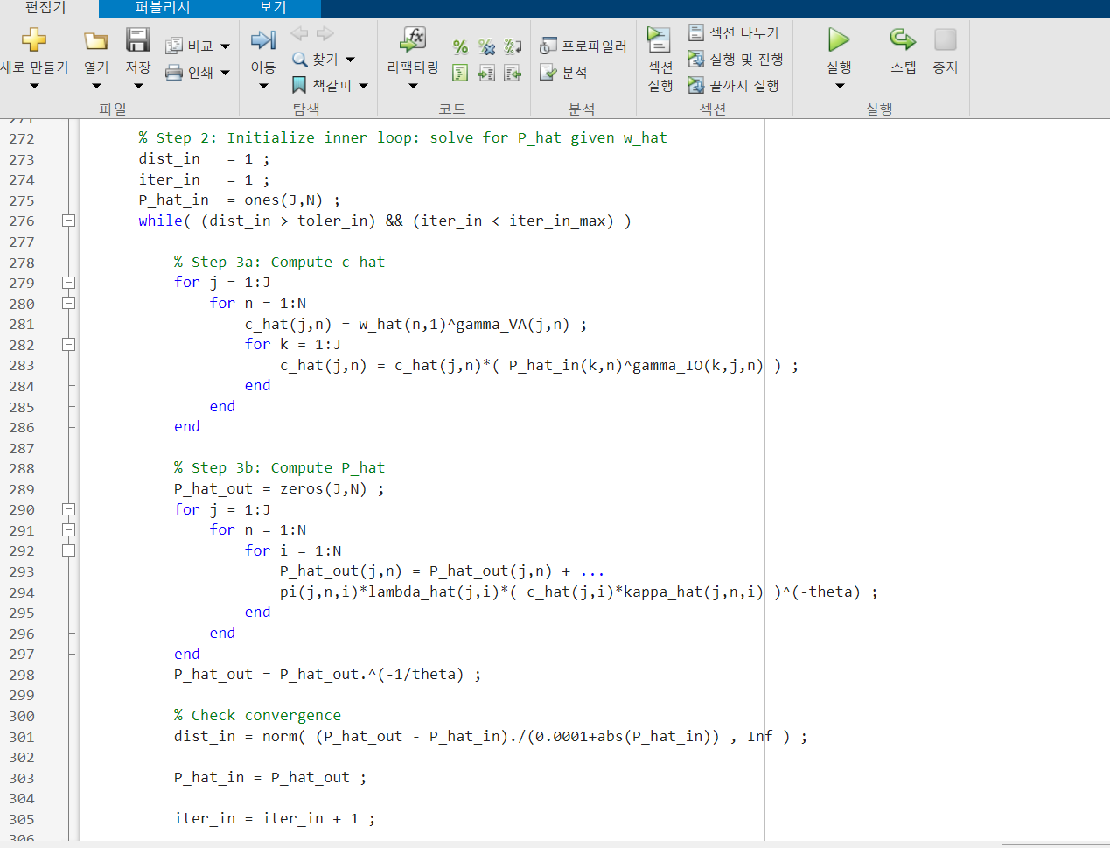
Task: Click the New (새로 만들기) plus icon
Action: [34, 40]
